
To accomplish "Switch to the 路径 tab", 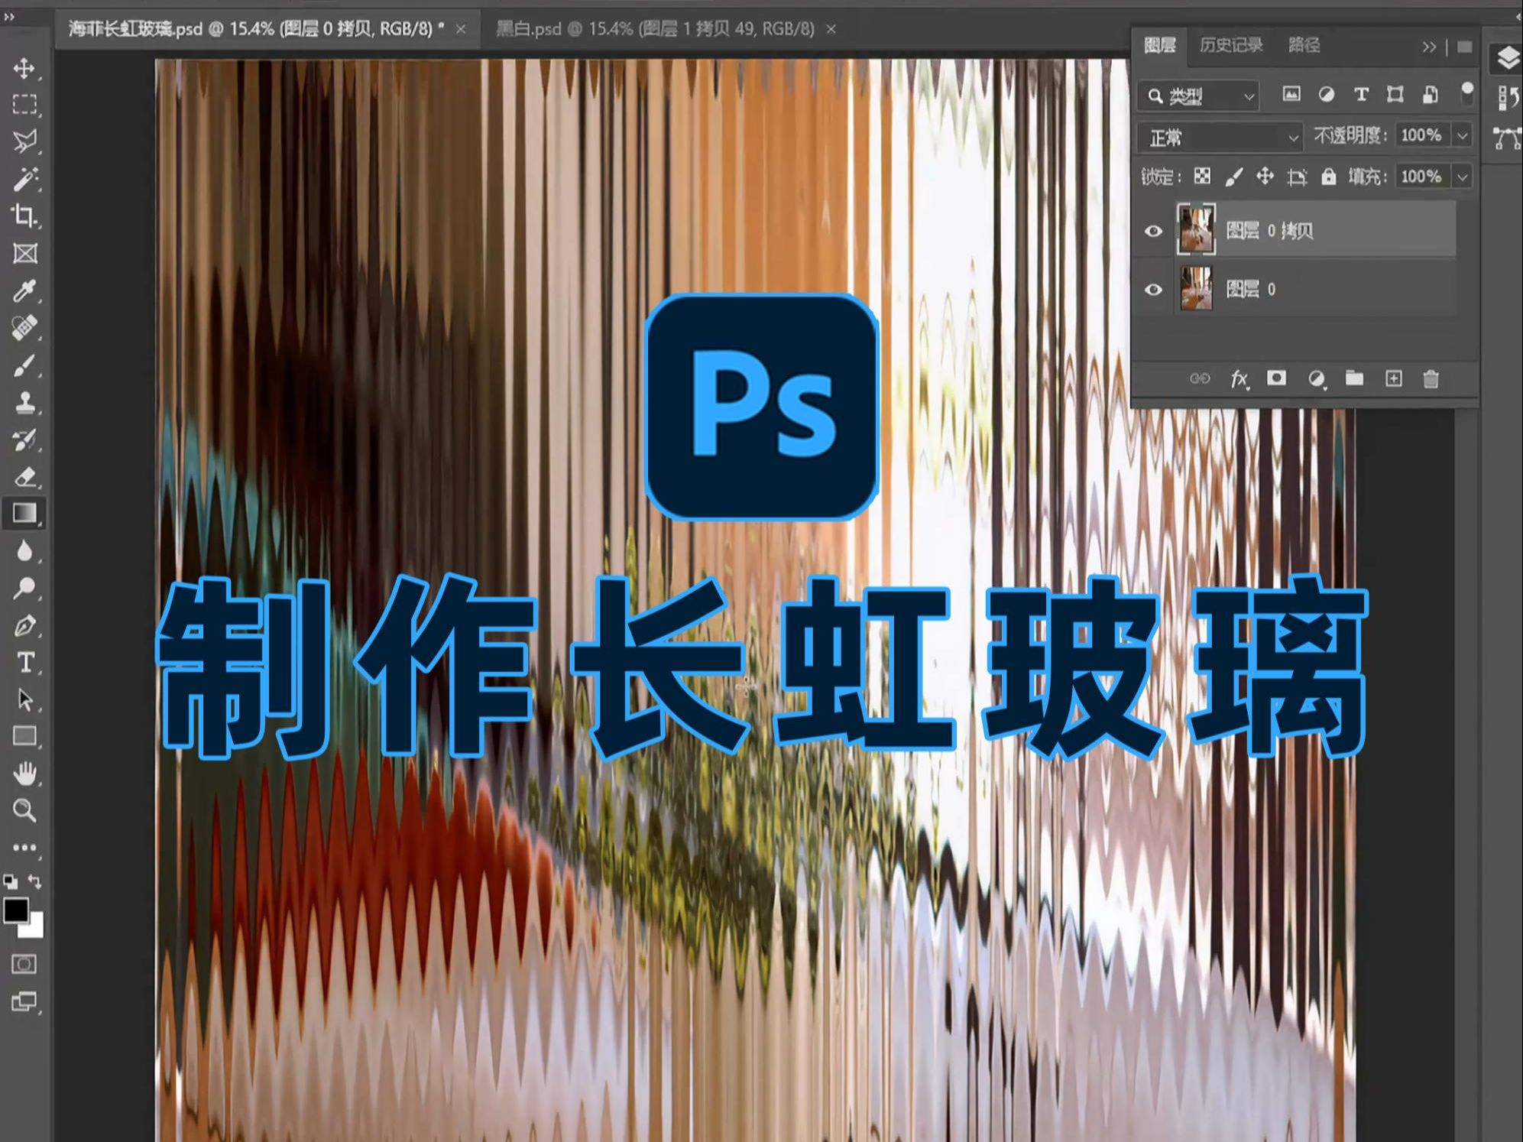I will click(x=1304, y=45).
